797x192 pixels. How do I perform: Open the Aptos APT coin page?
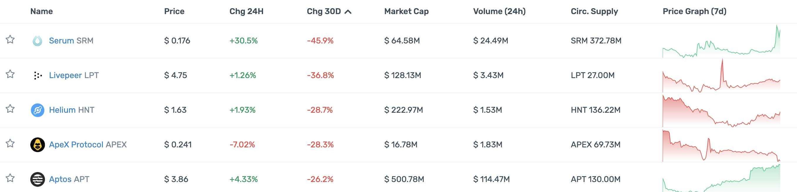[x=69, y=179]
